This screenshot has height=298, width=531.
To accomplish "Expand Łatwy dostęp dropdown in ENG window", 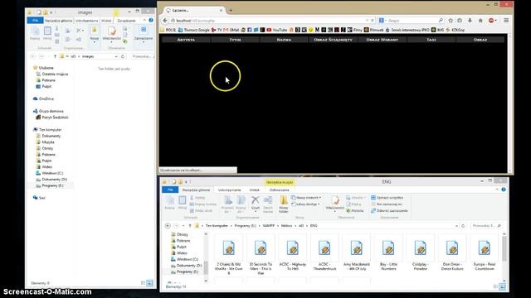I will tap(305, 204).
